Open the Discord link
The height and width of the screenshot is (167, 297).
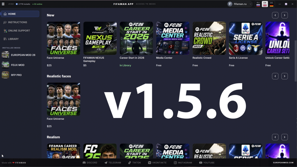pyautogui.click(x=90, y=163)
